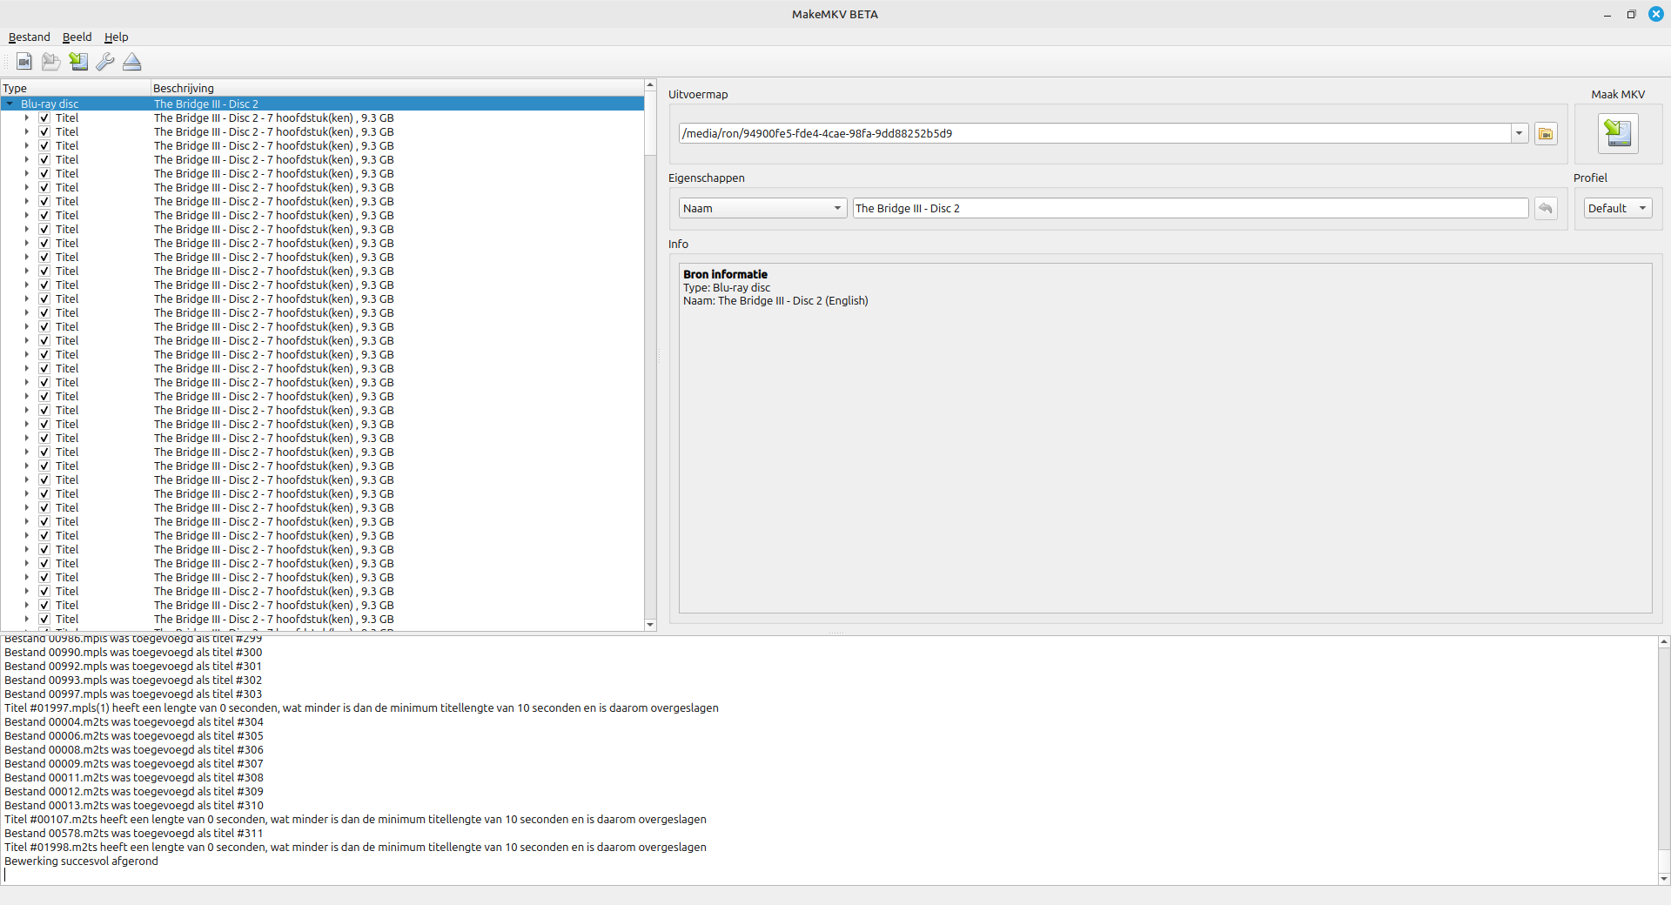
Task: Sort by the Type column header
Action: (76, 89)
